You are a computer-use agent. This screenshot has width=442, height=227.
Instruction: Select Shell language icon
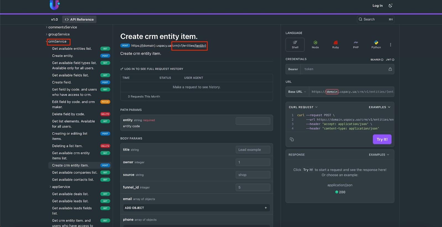point(295,44)
